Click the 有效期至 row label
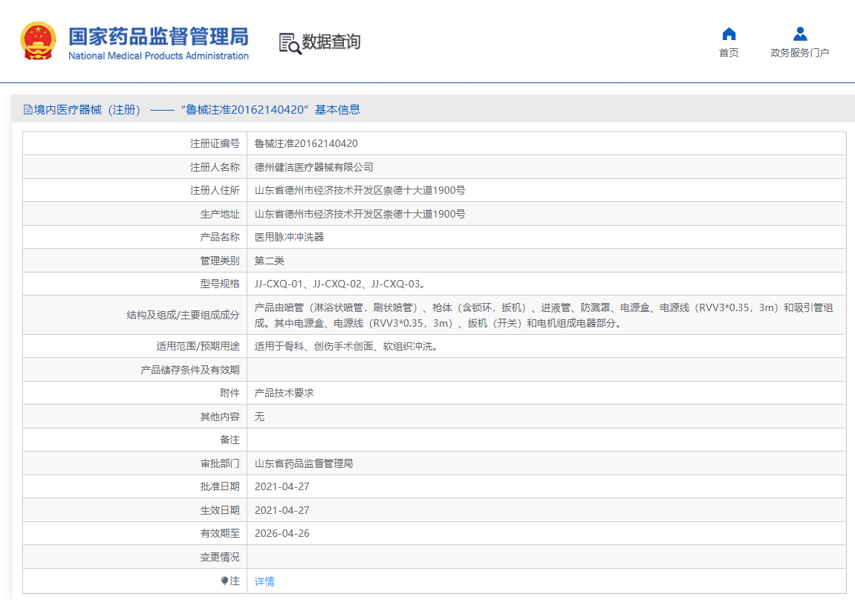This screenshot has height=600, width=855. coord(220,533)
